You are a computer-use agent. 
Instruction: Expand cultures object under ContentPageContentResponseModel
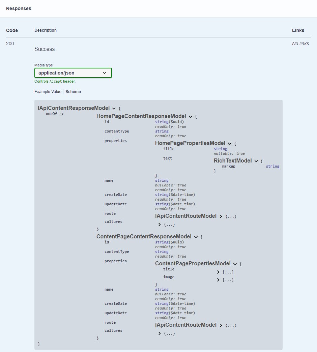160,333
